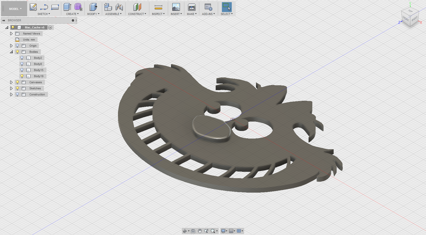Click the Measure ruler icon
Viewport: 426px width, 235px height.
(158, 7)
